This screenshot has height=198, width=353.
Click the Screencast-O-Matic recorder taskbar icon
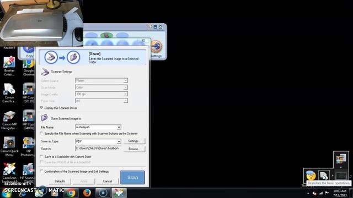tap(103, 193)
